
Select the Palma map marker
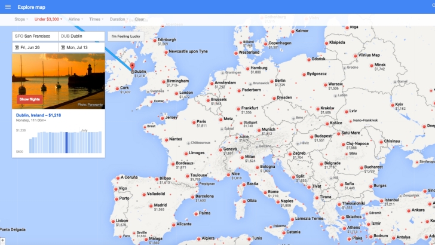(196, 214)
